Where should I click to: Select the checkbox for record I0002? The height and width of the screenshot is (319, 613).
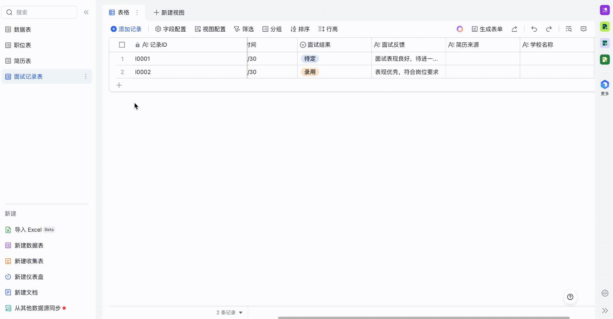tap(122, 72)
